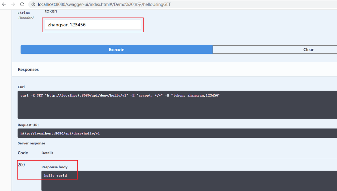Click the Server response label
This screenshot has height=191, width=337.
[32, 143]
